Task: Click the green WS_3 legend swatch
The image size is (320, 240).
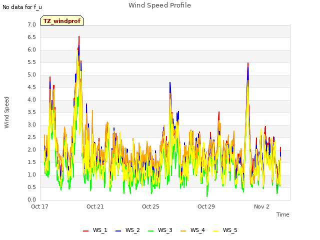Action: coord(150,231)
